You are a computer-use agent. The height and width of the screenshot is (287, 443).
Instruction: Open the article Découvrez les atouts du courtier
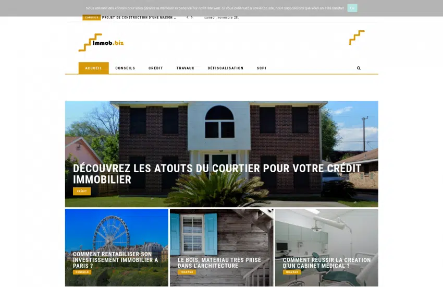pos(217,174)
